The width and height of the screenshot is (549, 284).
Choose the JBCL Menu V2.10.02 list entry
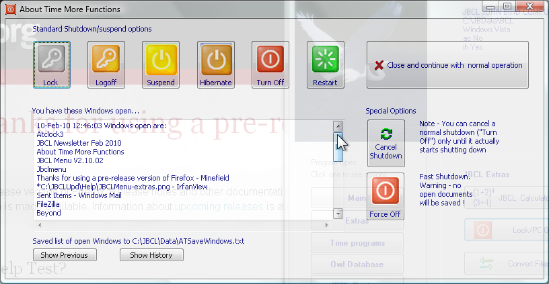[70, 160]
